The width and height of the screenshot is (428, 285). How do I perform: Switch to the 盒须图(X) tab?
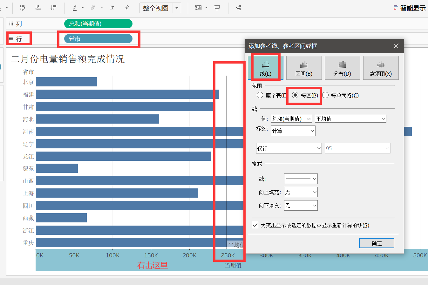(381, 67)
